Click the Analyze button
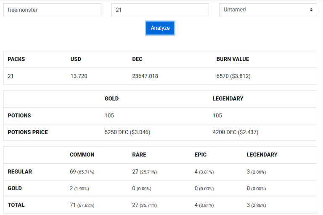Screen dimensions: 323x215 click(160, 28)
